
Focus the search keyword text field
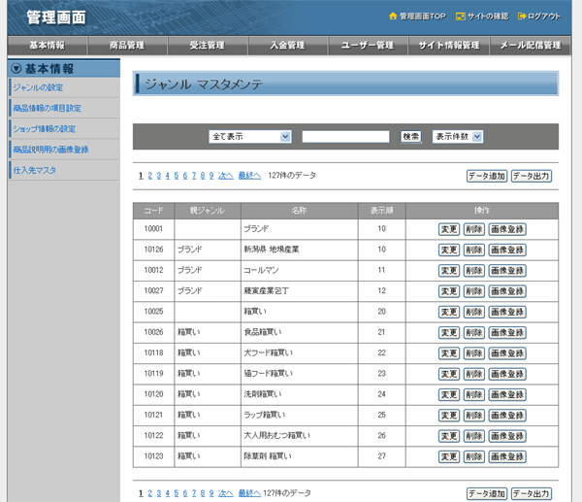345,137
